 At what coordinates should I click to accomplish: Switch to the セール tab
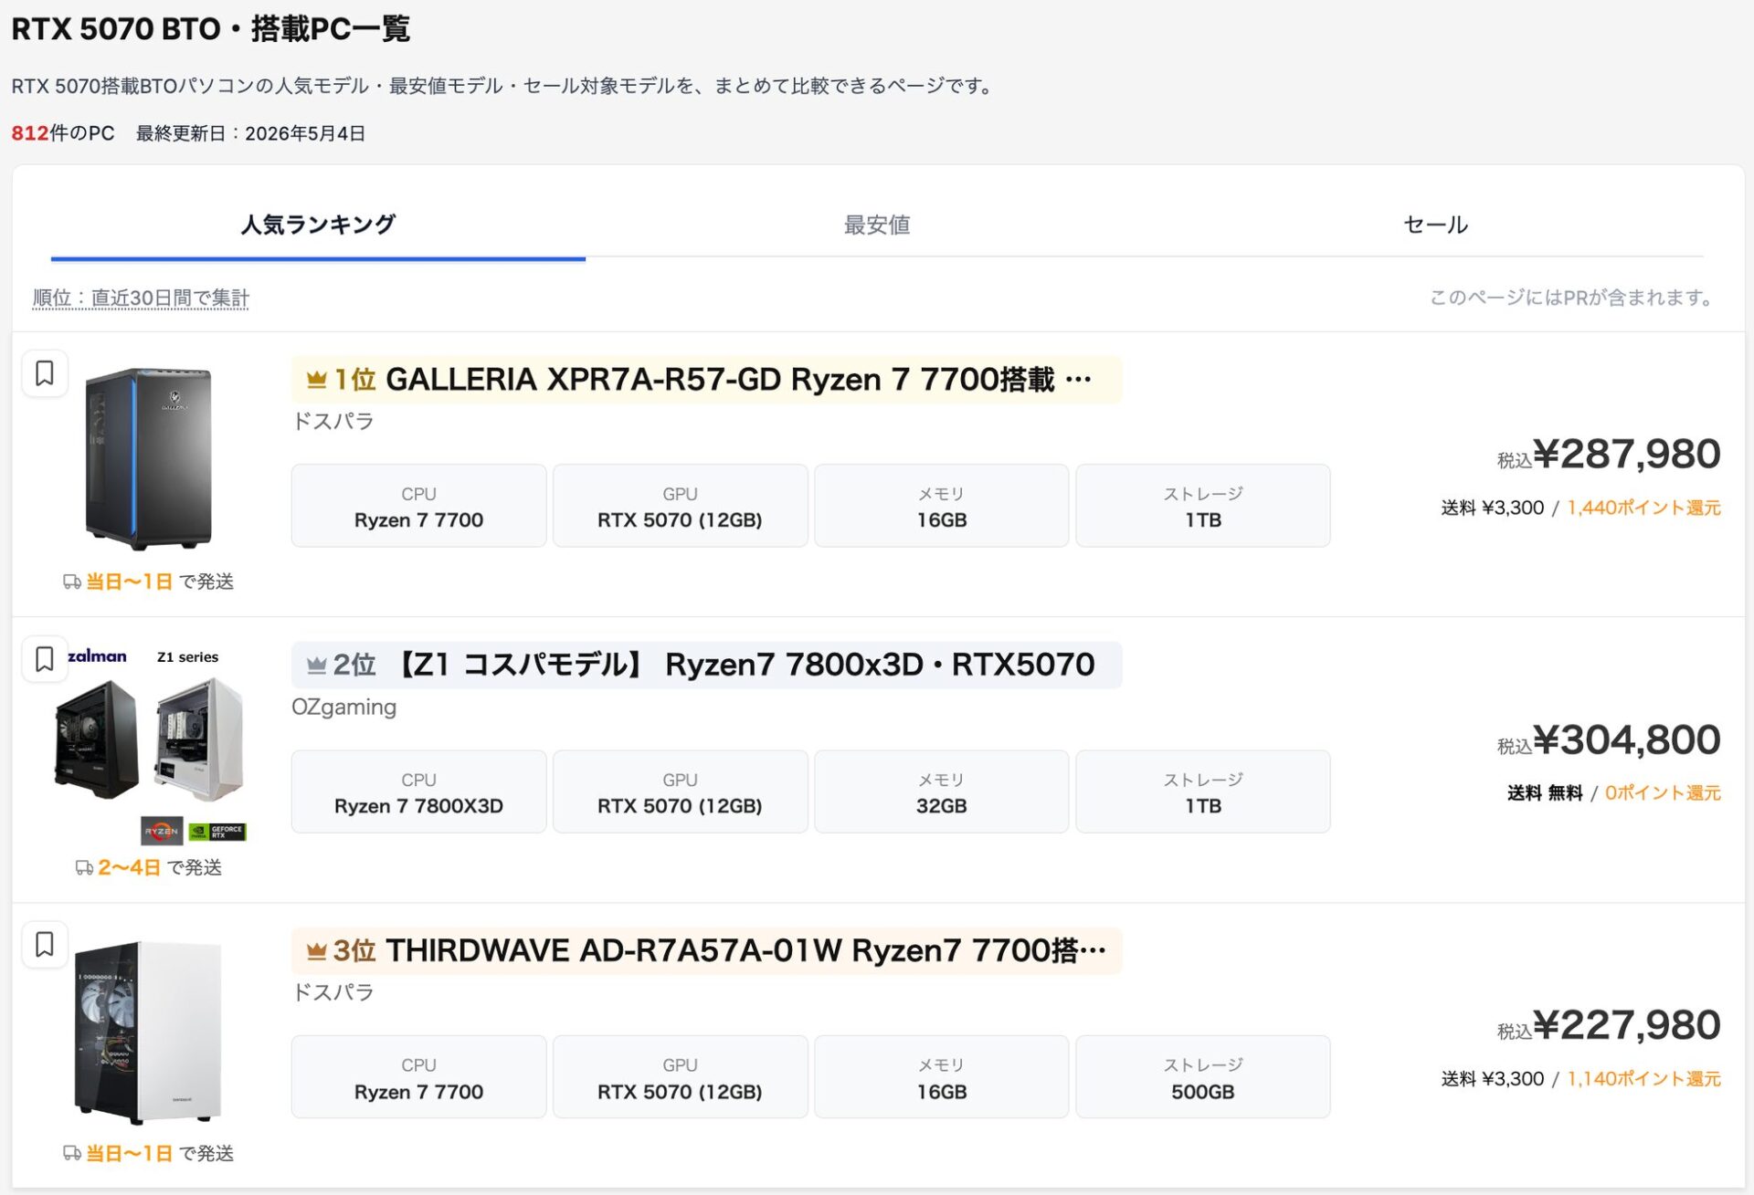pyautogui.click(x=1435, y=225)
